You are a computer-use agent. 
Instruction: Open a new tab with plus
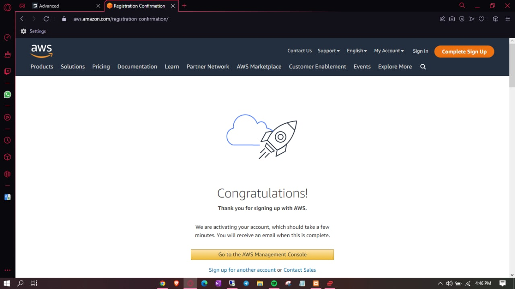click(184, 6)
